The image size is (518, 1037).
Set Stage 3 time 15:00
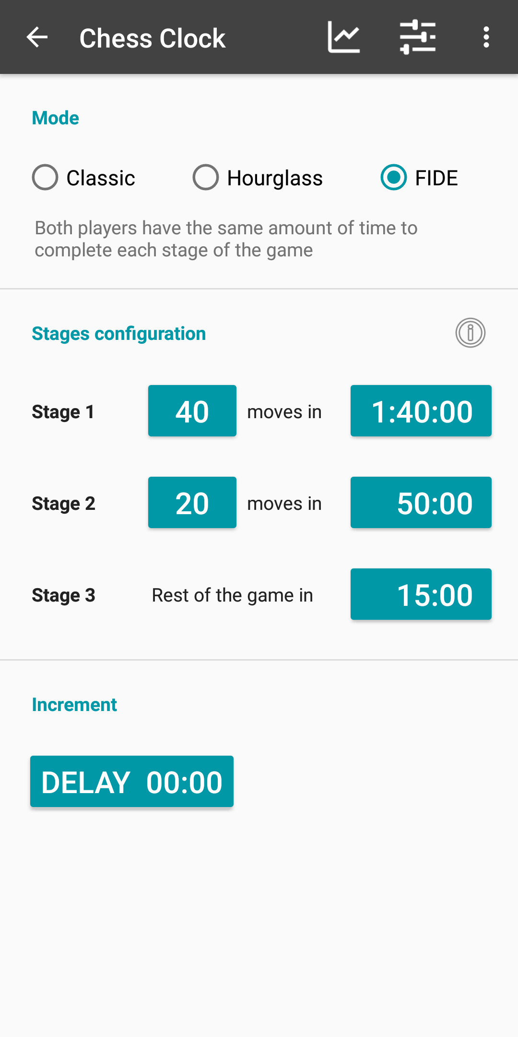tap(421, 594)
